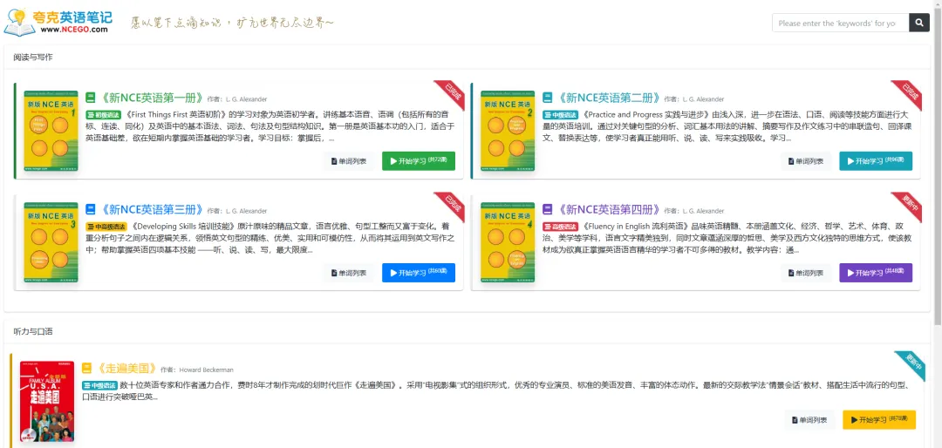Click the book four cover thumbnail
Screen dimensions: 942x448
pos(508,242)
